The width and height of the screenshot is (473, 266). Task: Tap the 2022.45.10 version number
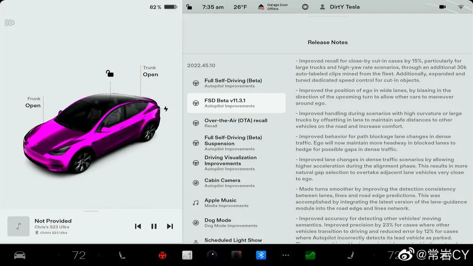tap(201, 65)
